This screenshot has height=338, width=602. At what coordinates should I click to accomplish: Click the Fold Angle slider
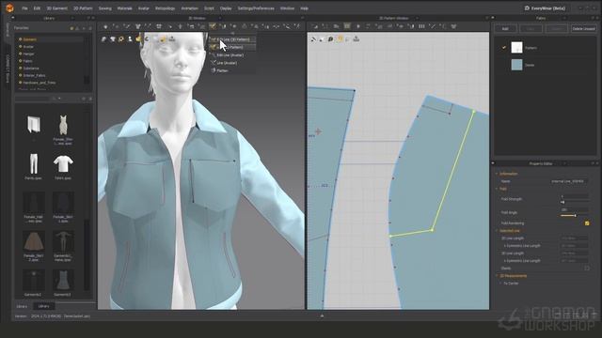pyautogui.click(x=574, y=215)
